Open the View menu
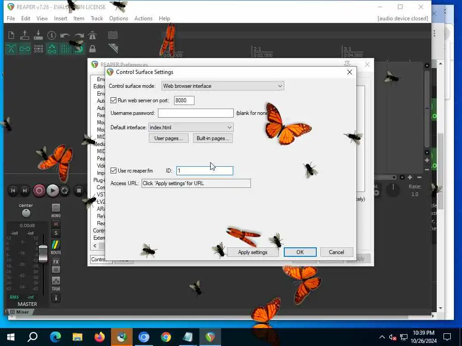This screenshot has width=462, height=346. [42, 18]
